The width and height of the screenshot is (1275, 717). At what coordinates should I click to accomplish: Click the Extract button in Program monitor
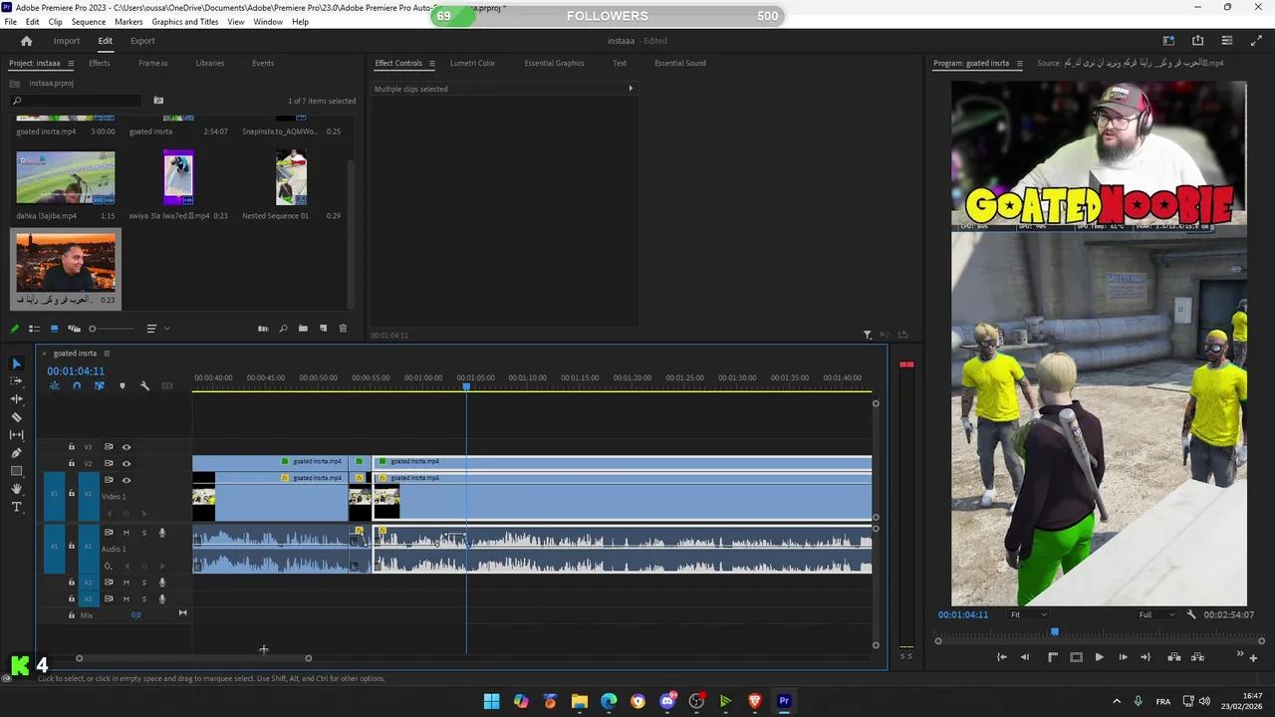coord(1197,657)
